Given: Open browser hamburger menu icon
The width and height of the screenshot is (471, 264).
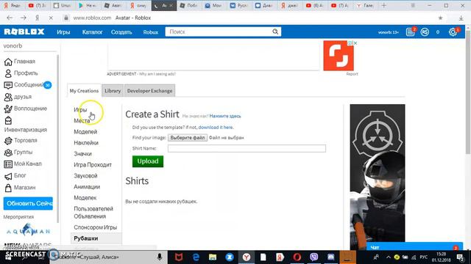Looking at the screenshot, I should coord(413,5).
